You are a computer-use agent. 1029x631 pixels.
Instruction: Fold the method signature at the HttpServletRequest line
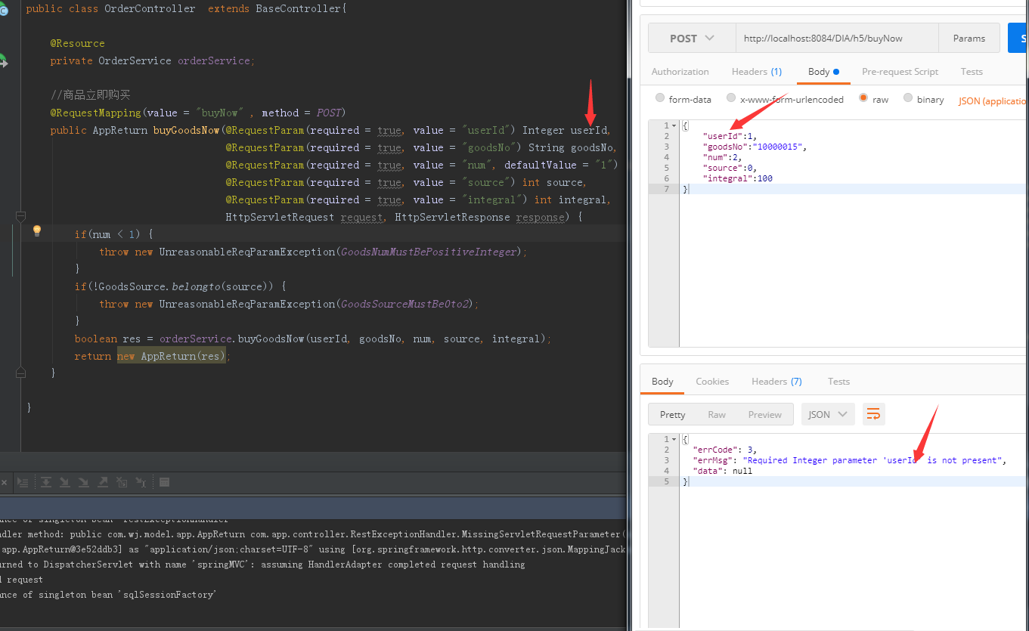[20, 217]
